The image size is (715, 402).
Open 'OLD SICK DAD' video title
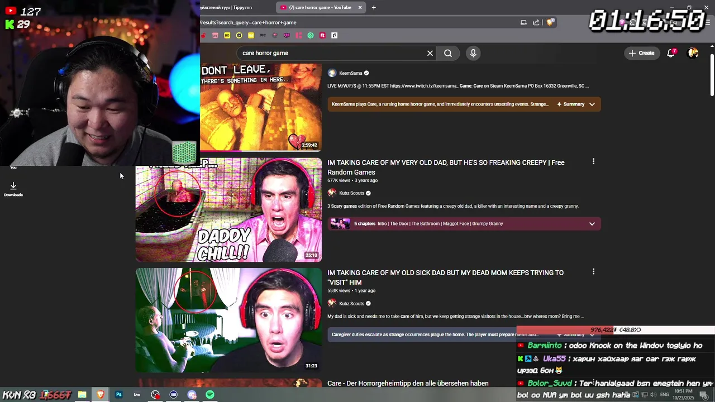click(x=445, y=277)
